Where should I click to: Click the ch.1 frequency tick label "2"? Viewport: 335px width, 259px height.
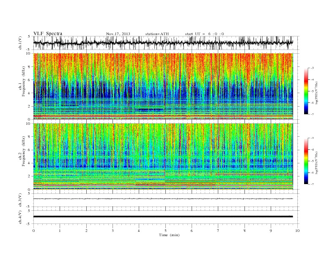(29, 106)
